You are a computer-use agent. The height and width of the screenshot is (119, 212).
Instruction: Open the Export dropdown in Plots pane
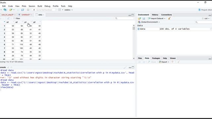click(164, 62)
